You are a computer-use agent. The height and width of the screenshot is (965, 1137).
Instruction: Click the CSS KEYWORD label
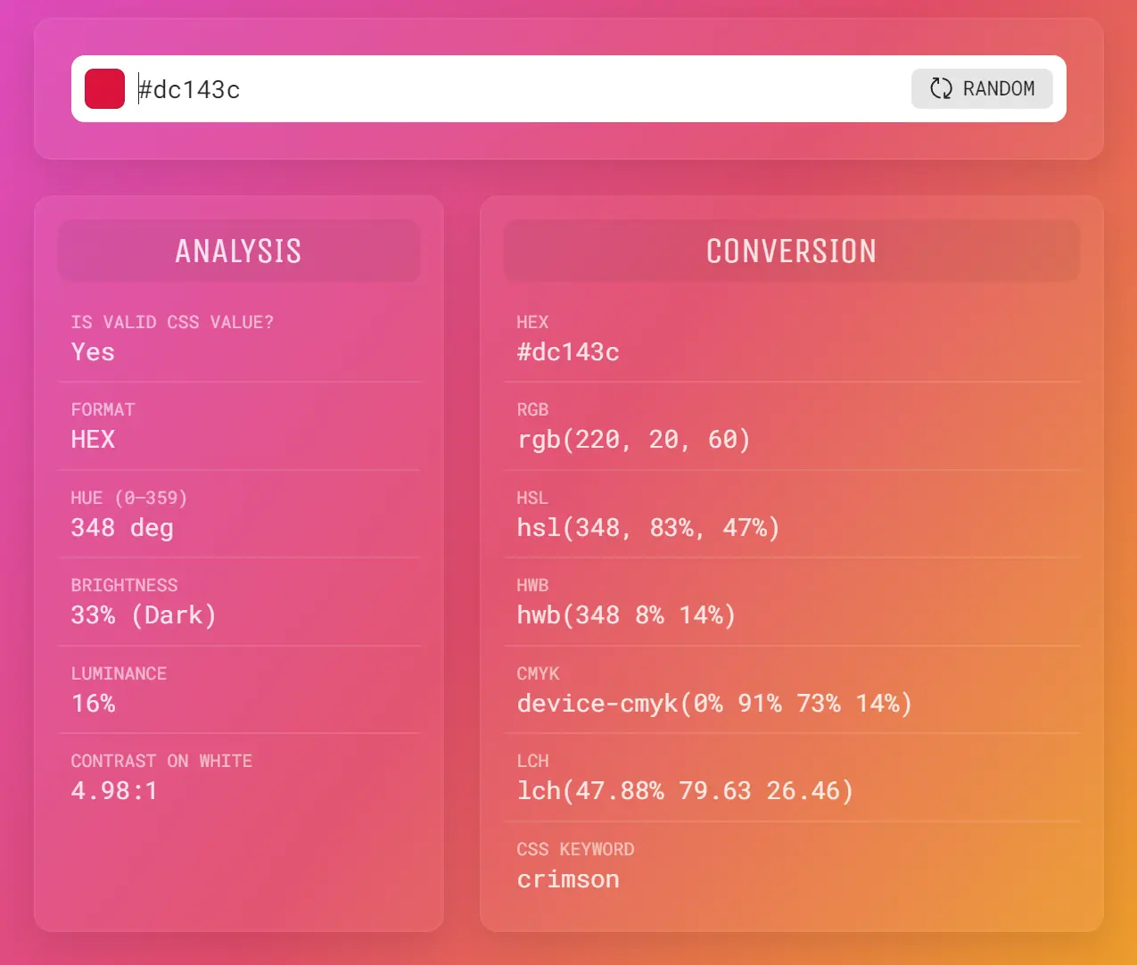(575, 849)
